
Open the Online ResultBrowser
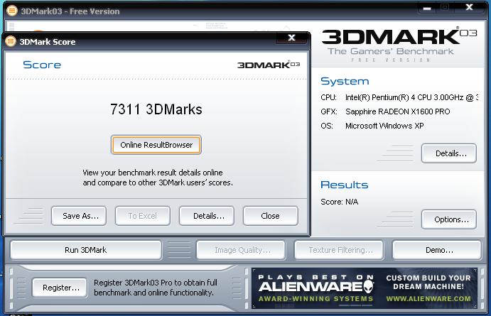tap(156, 145)
